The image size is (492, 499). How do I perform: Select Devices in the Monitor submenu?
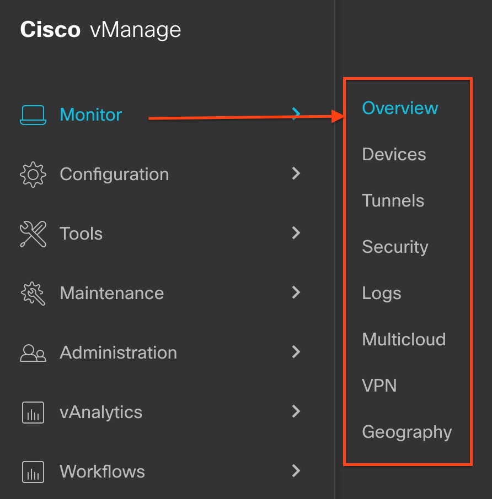pos(394,154)
